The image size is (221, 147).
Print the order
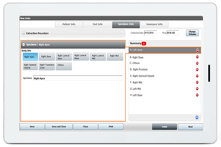[x=111, y=127]
